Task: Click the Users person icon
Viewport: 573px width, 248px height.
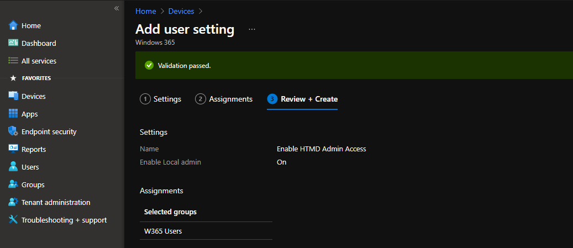Action: 13,167
